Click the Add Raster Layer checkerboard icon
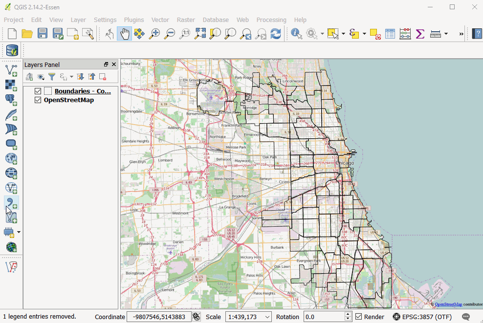The height and width of the screenshot is (323, 483). coord(11,86)
